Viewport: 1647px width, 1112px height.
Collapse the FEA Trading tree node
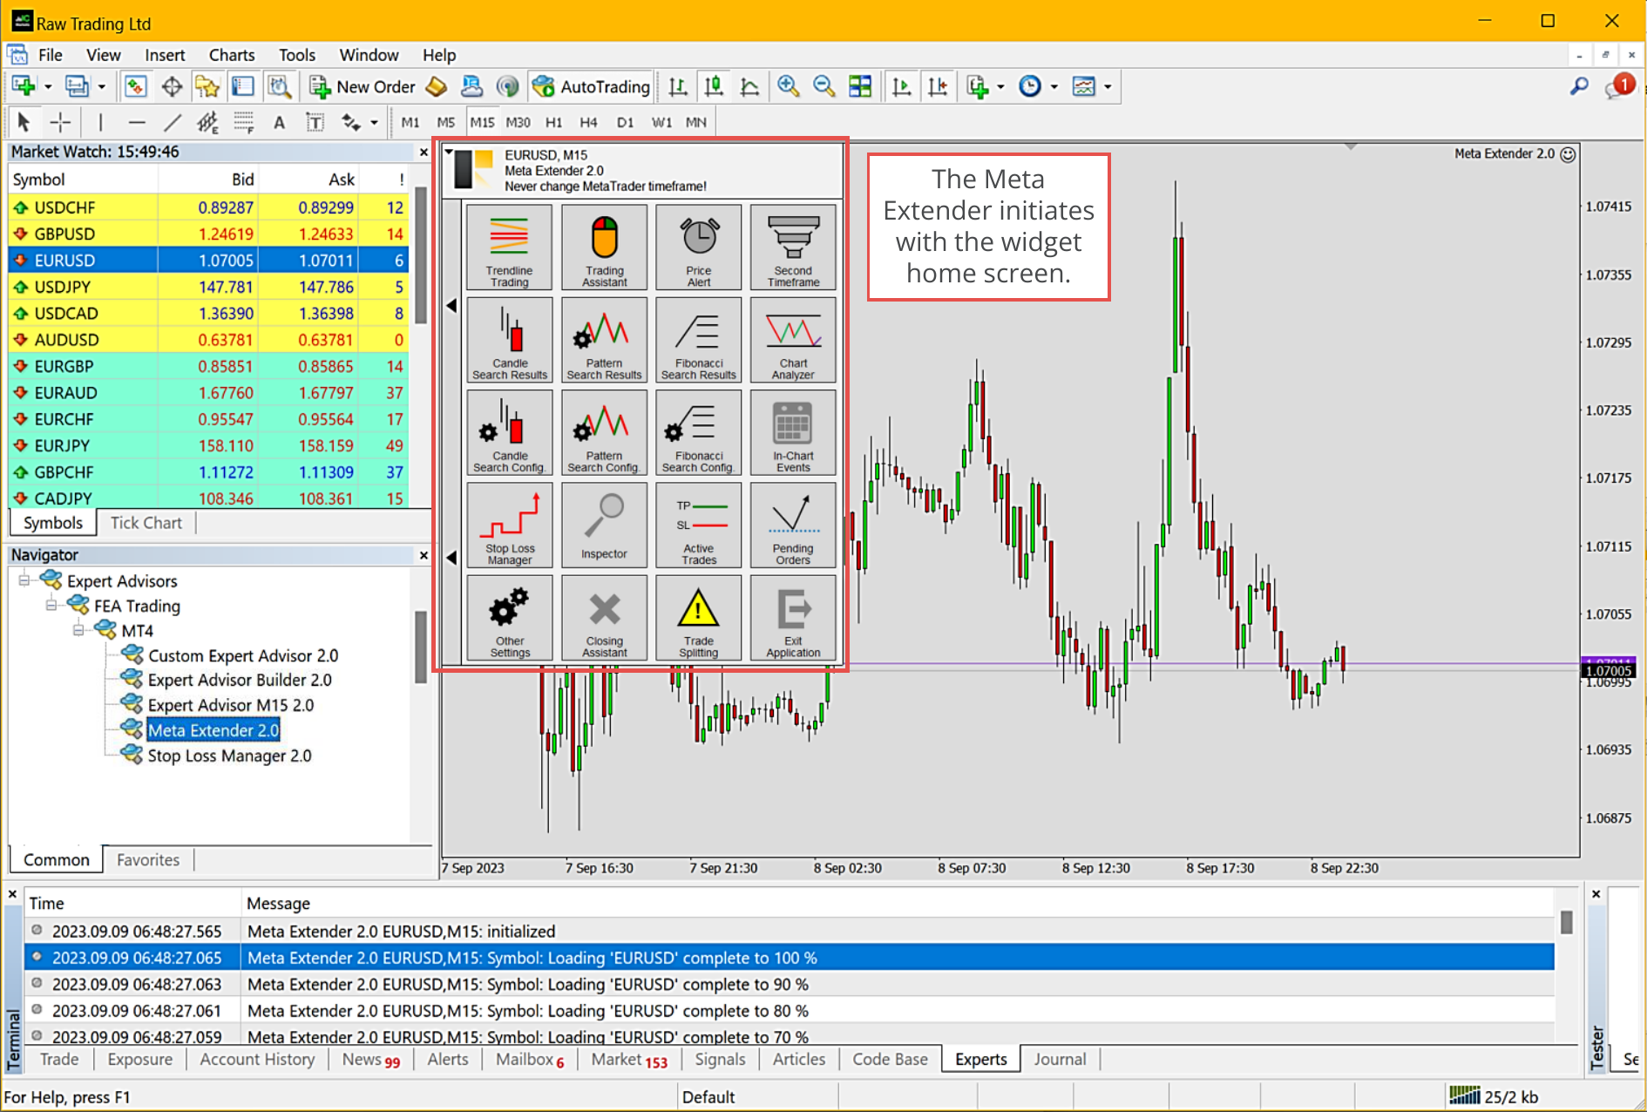click(51, 605)
